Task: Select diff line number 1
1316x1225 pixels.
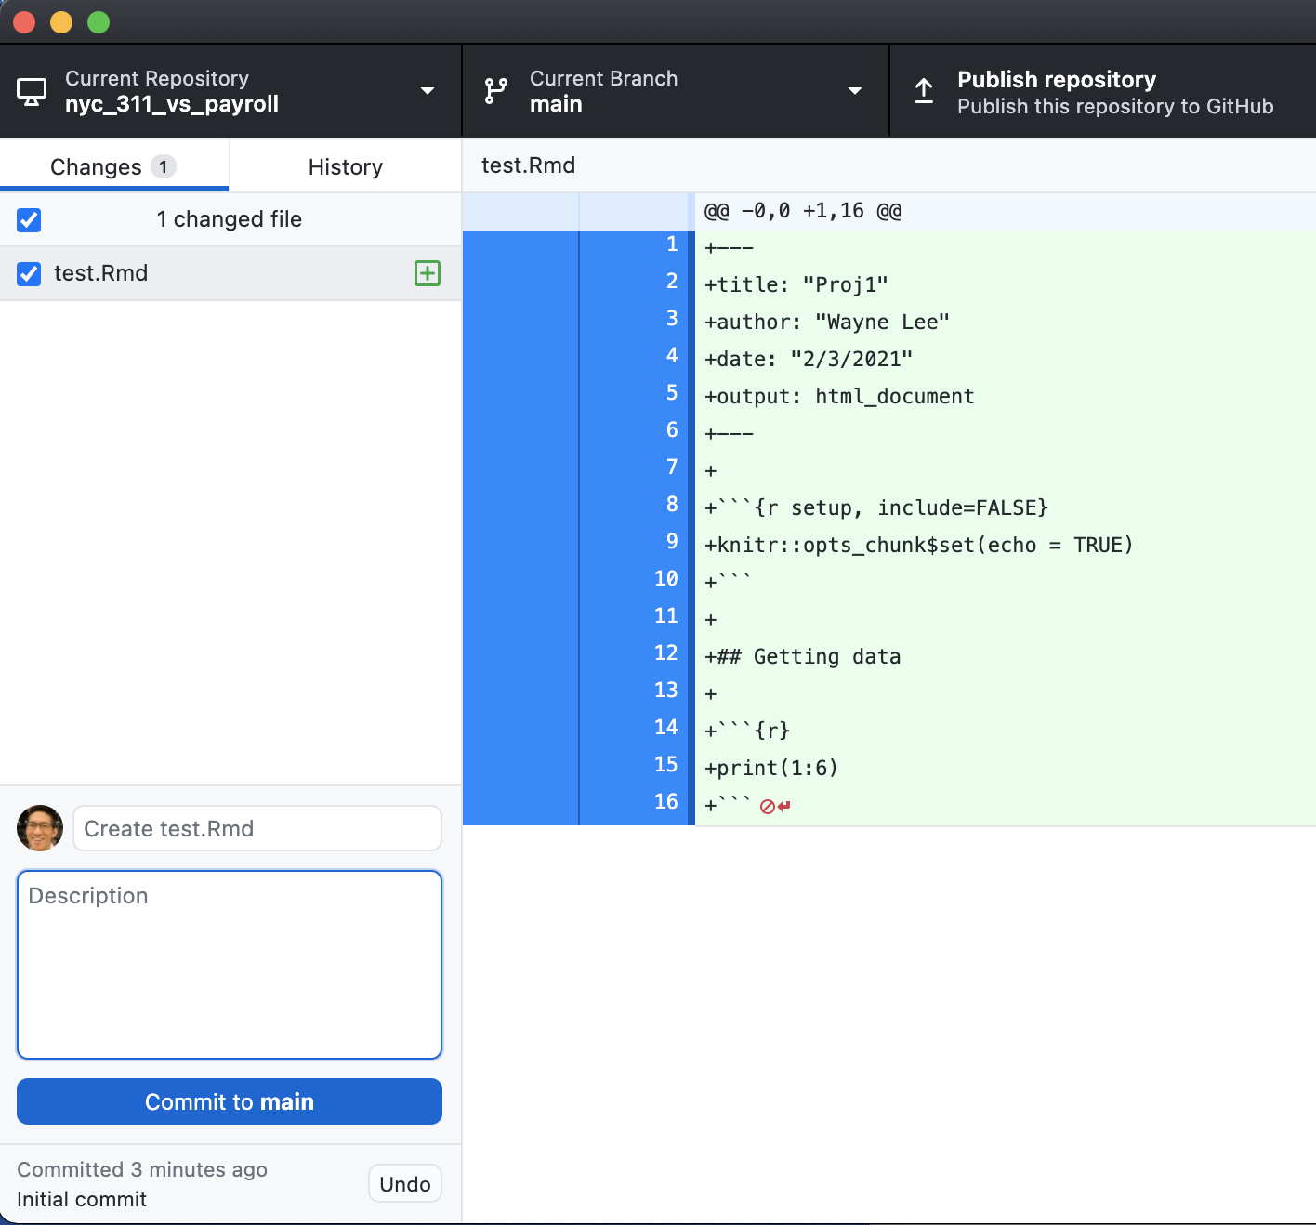Action: [672, 244]
